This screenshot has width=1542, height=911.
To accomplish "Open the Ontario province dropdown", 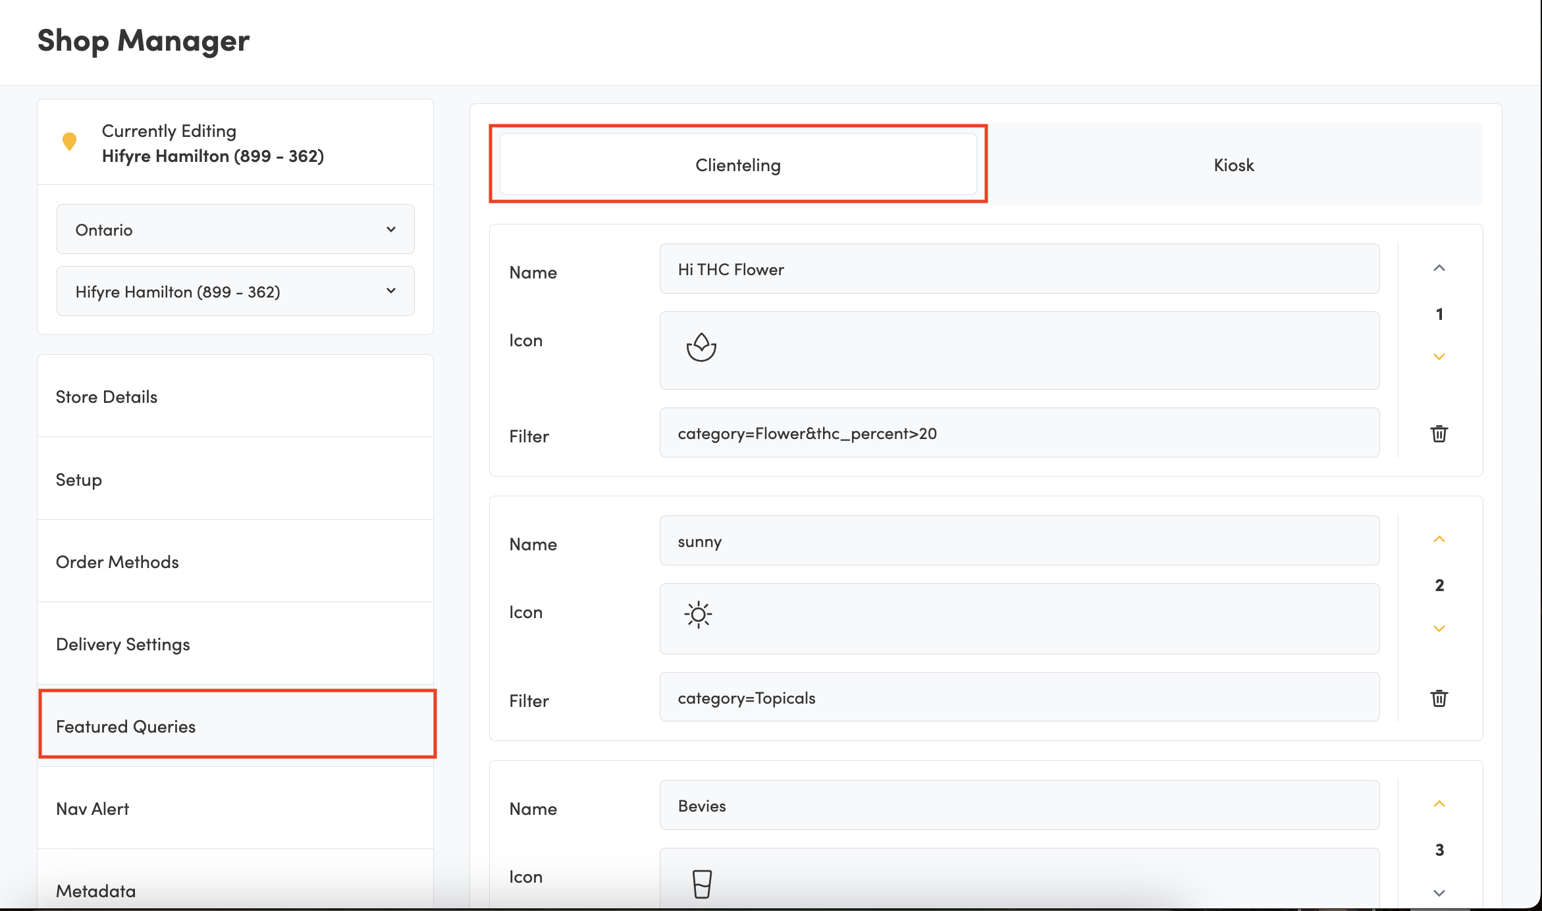I will coord(235,230).
